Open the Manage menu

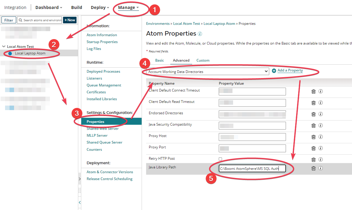click(x=128, y=7)
